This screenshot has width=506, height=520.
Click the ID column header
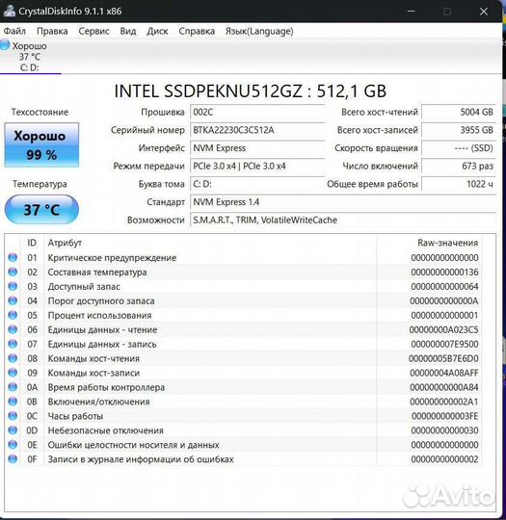tap(32, 243)
